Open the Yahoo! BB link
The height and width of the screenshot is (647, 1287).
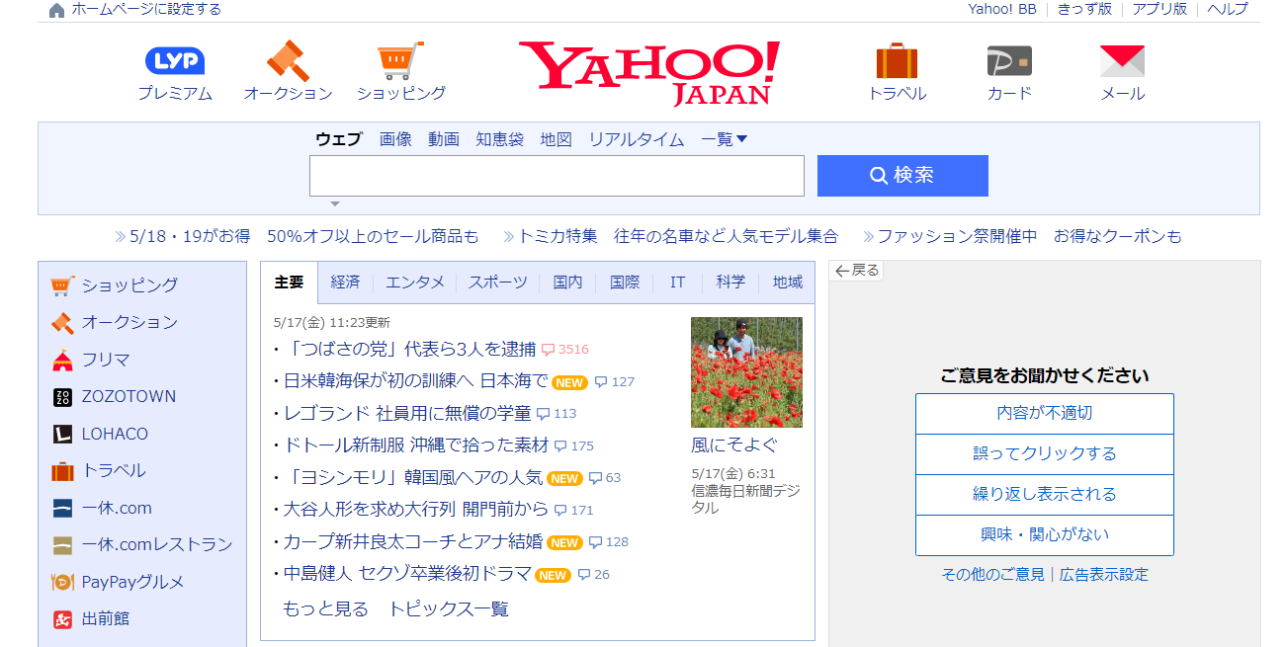coord(1002,9)
